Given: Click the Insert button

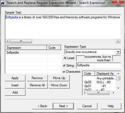Looking at the screenshot, I should point(15,85).
